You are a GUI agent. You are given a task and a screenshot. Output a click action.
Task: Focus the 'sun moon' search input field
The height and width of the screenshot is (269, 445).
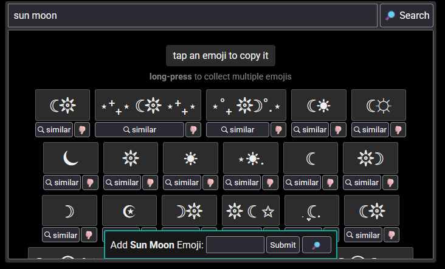point(193,16)
